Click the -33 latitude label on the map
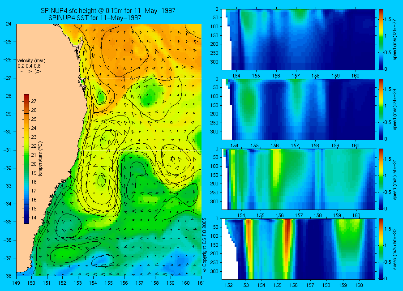Image resolution: width=403 pixels, height=291 pixels. (8, 186)
